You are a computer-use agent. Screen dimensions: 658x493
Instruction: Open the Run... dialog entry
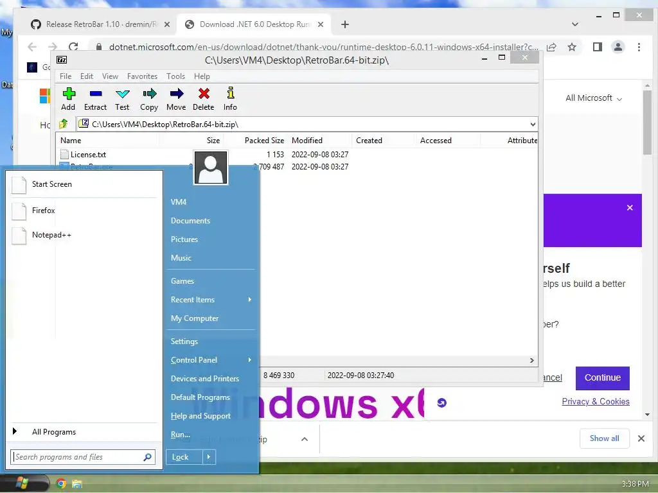tap(181, 435)
